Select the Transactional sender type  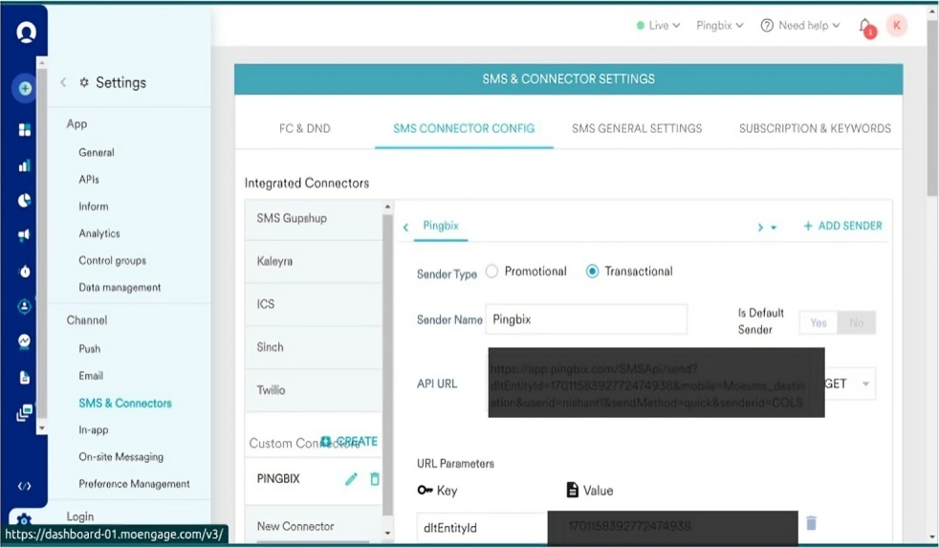point(593,272)
